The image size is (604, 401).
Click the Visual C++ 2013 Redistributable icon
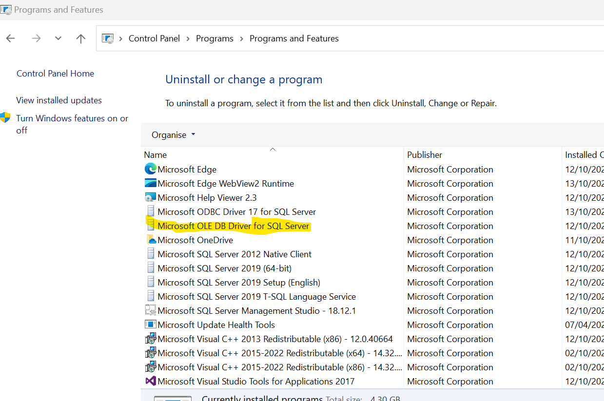[x=151, y=339]
